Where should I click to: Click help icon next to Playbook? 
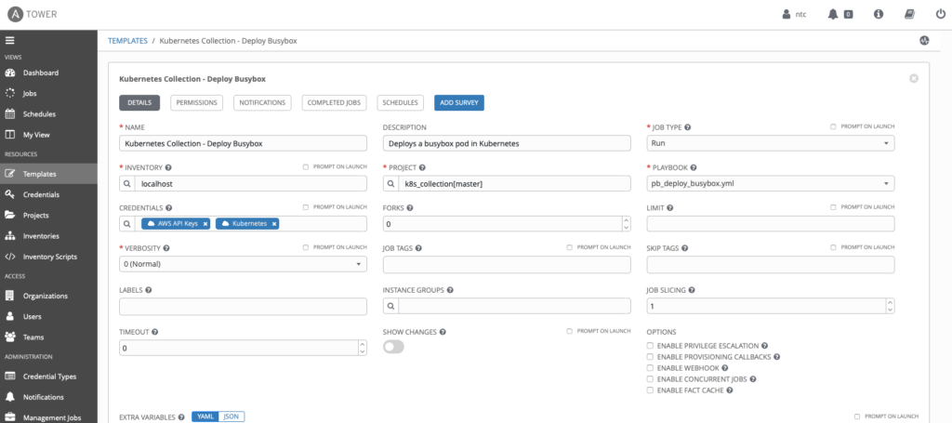point(693,167)
